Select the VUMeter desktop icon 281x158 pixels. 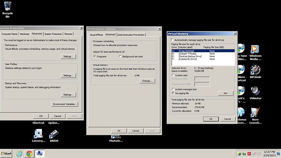click(x=255, y=93)
